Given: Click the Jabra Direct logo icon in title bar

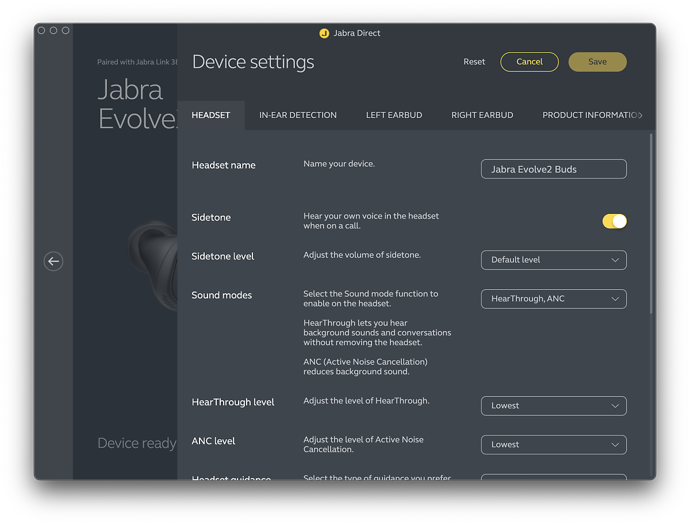Looking at the screenshot, I should [324, 33].
